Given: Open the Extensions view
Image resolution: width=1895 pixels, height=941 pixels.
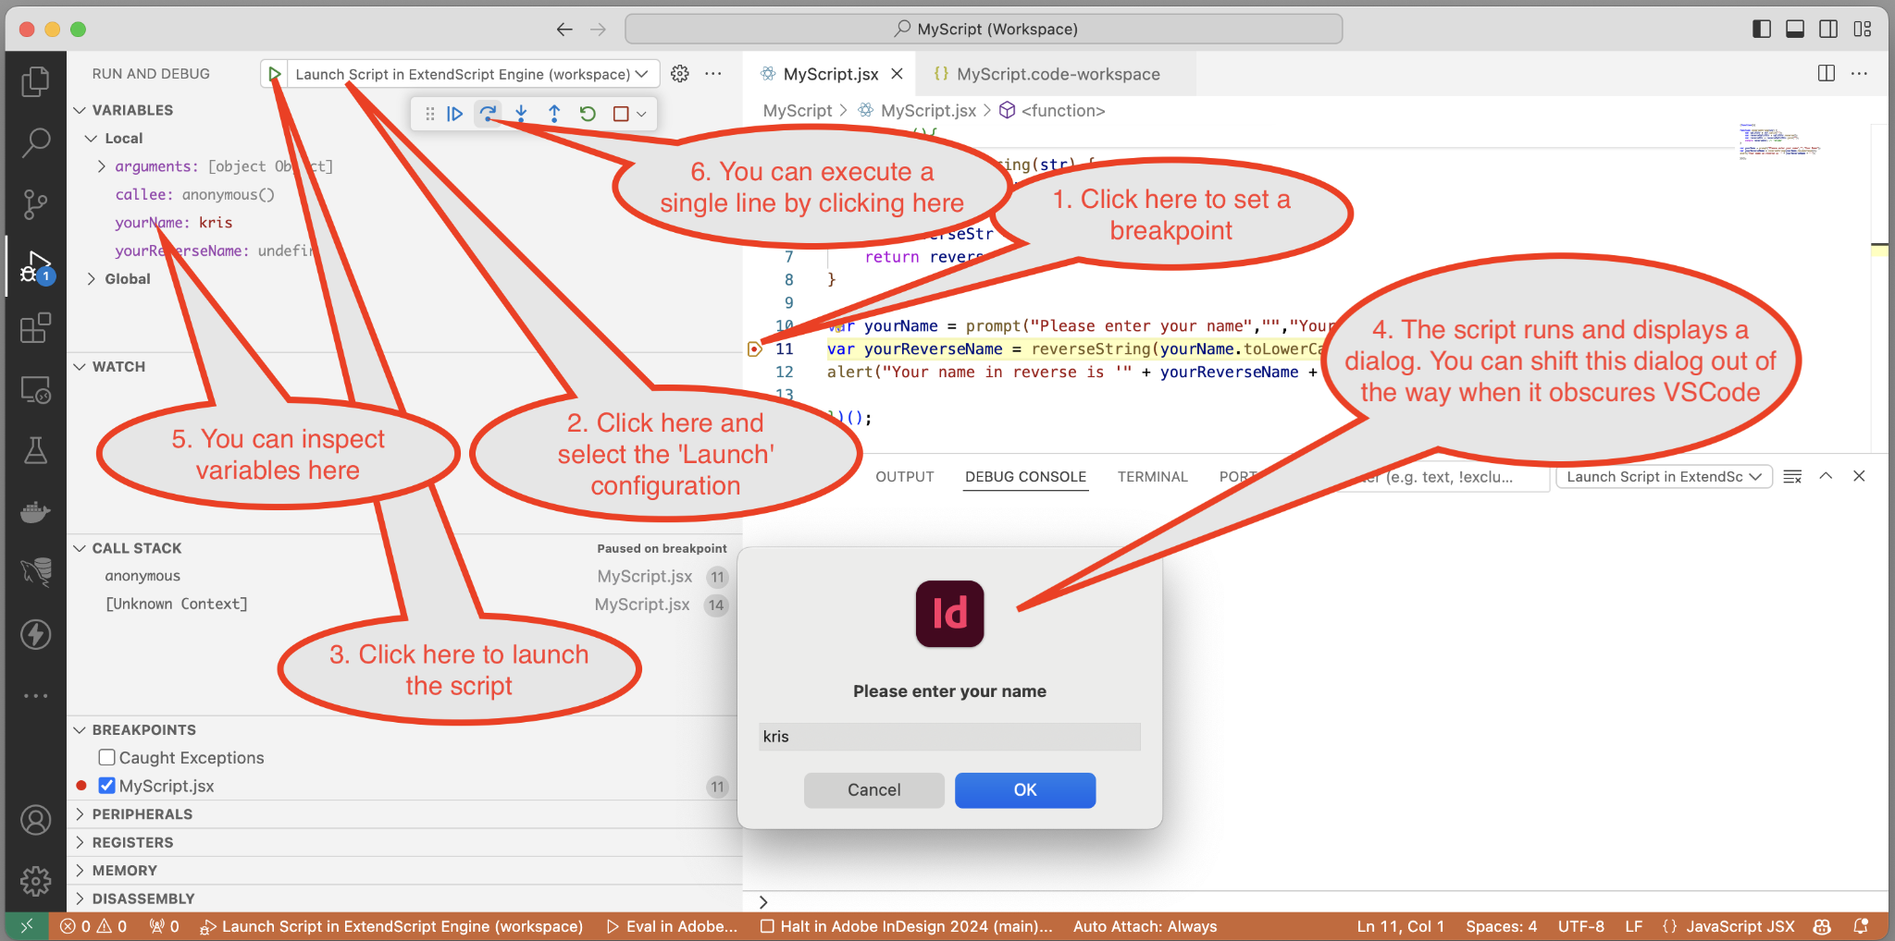Looking at the screenshot, I should click(35, 328).
